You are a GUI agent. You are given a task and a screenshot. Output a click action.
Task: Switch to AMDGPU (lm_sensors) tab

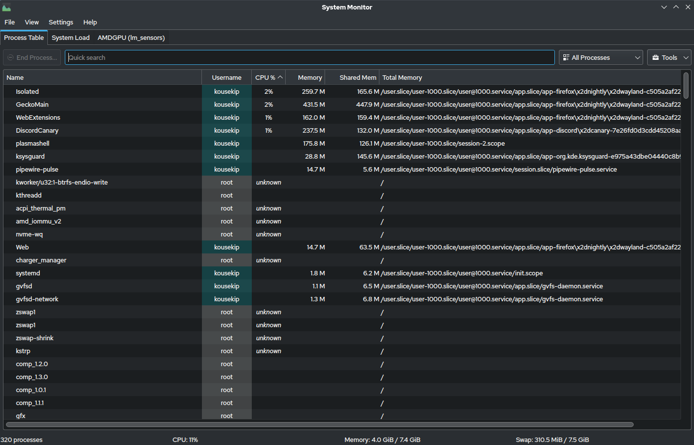[x=131, y=37]
